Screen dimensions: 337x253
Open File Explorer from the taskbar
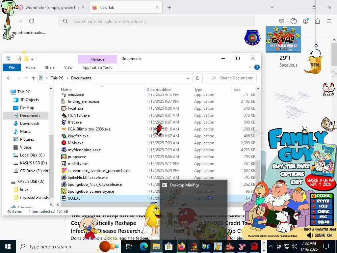pyautogui.click(x=156, y=246)
